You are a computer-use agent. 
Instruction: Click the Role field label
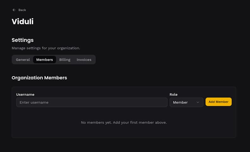point(173,94)
